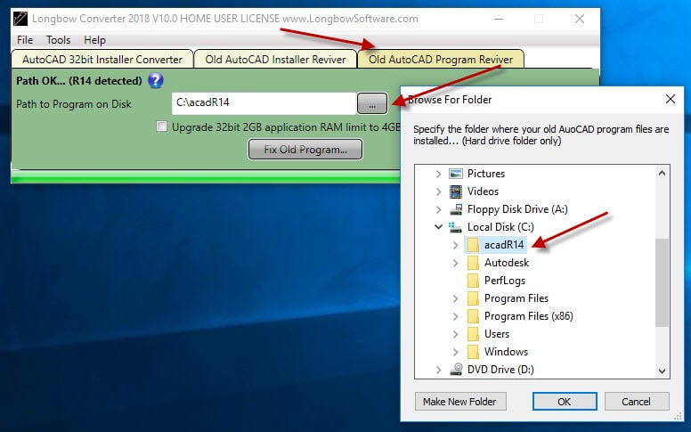Screen dimensions: 691x432
Task: Click the Users folder icon
Action: click(x=473, y=334)
